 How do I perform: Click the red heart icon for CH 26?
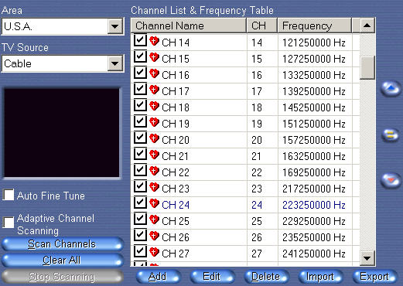pos(154,236)
